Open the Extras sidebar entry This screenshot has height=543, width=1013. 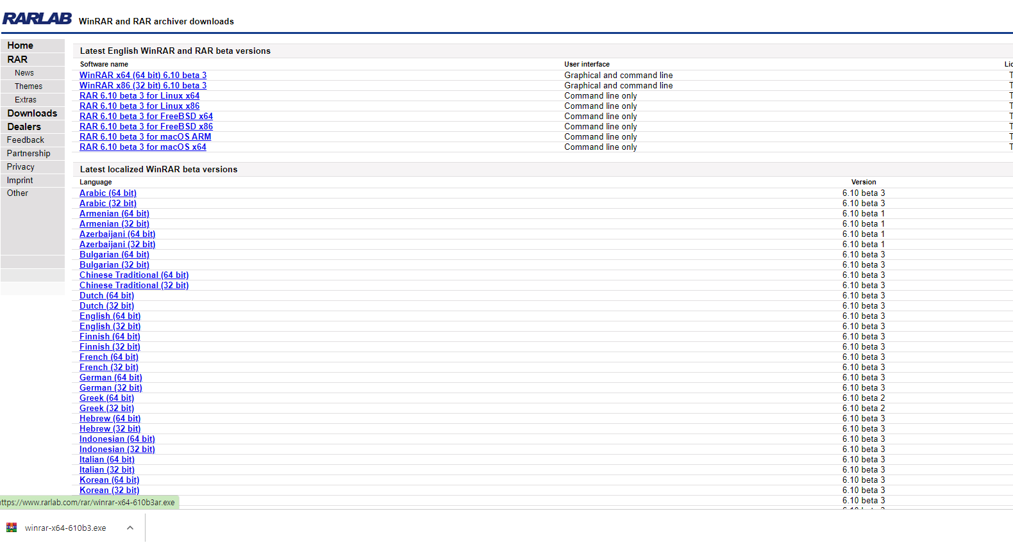click(x=26, y=100)
